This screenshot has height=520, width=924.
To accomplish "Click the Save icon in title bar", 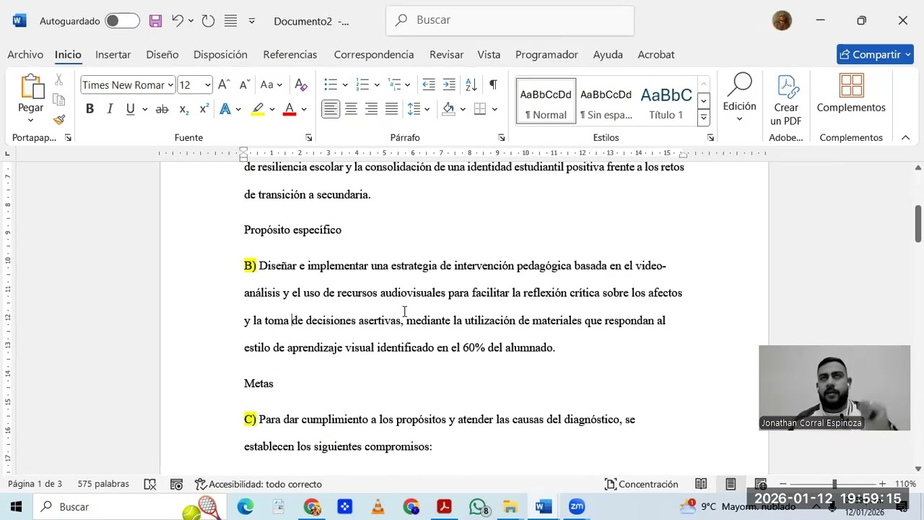I will 155,21.
